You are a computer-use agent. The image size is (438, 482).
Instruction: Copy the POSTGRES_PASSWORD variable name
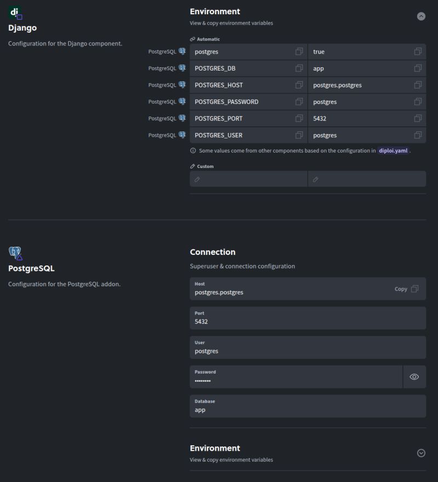coord(299,102)
